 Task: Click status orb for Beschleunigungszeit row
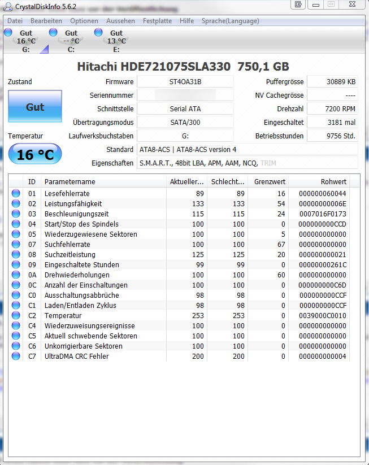click(16, 214)
